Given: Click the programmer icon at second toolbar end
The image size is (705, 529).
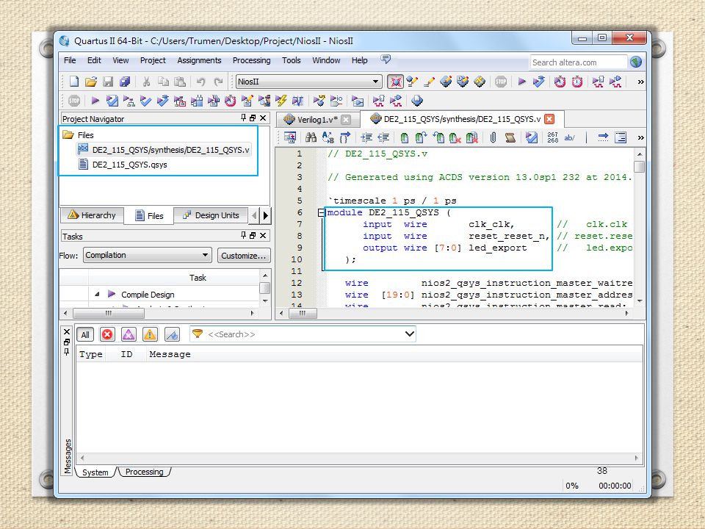Looking at the screenshot, I should [x=417, y=101].
